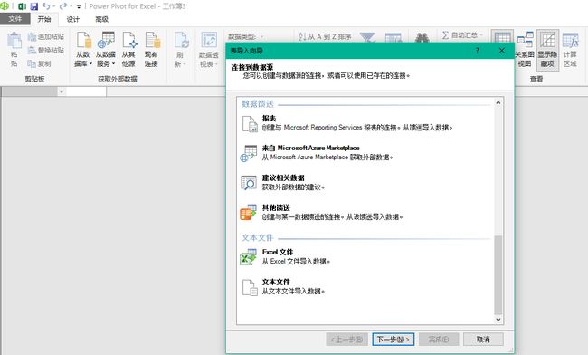Click the 完成 finish button
The height and width of the screenshot is (355, 588).
coord(439,340)
